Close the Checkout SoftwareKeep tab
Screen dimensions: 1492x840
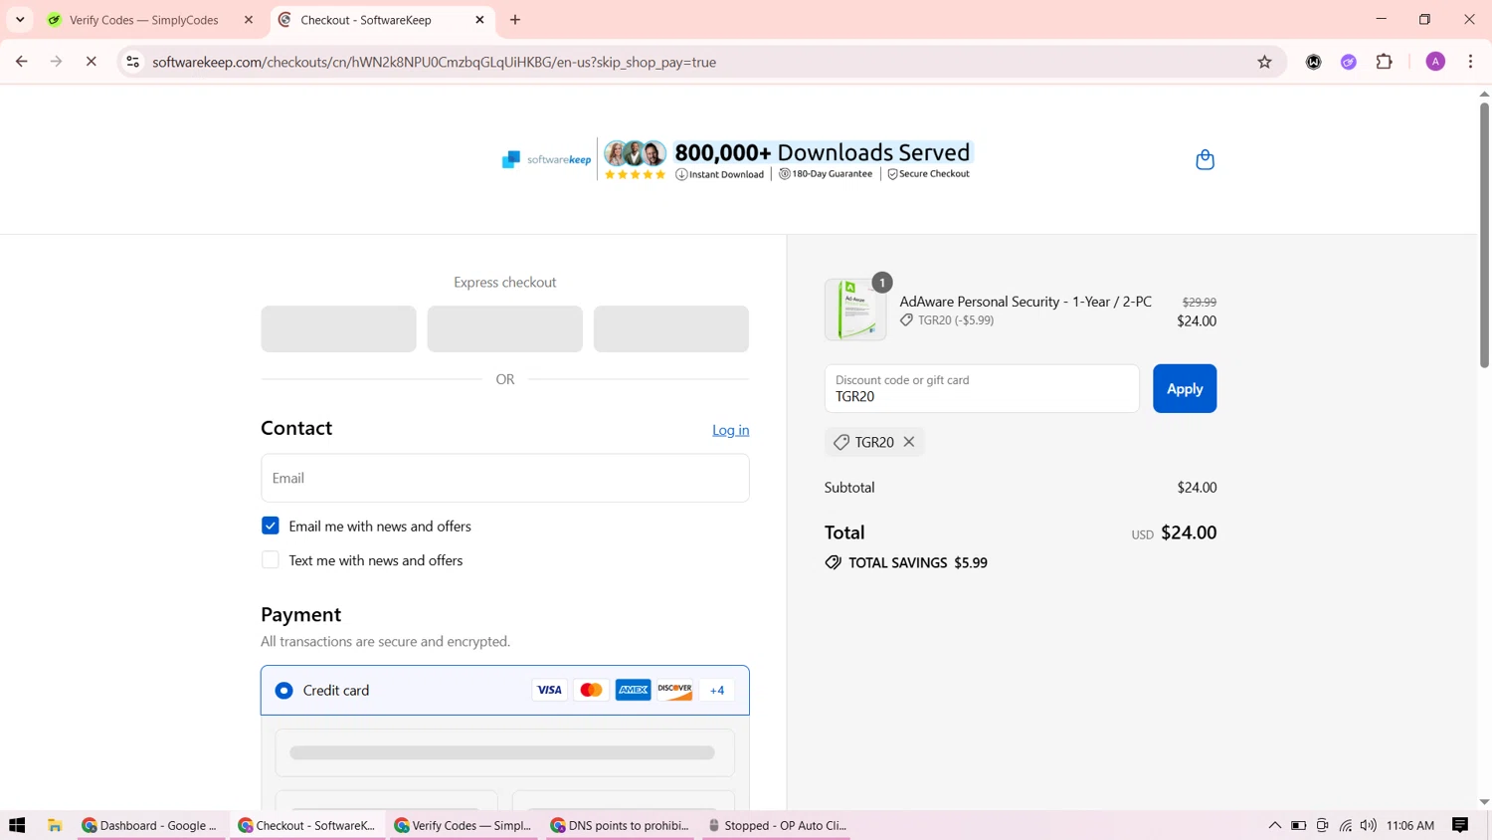point(479,20)
